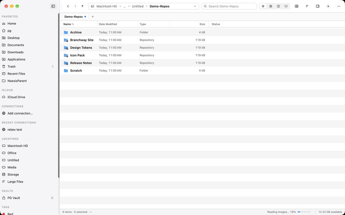345x215 pixels.
Task: Click the Scratch name text
Action: pos(76,70)
